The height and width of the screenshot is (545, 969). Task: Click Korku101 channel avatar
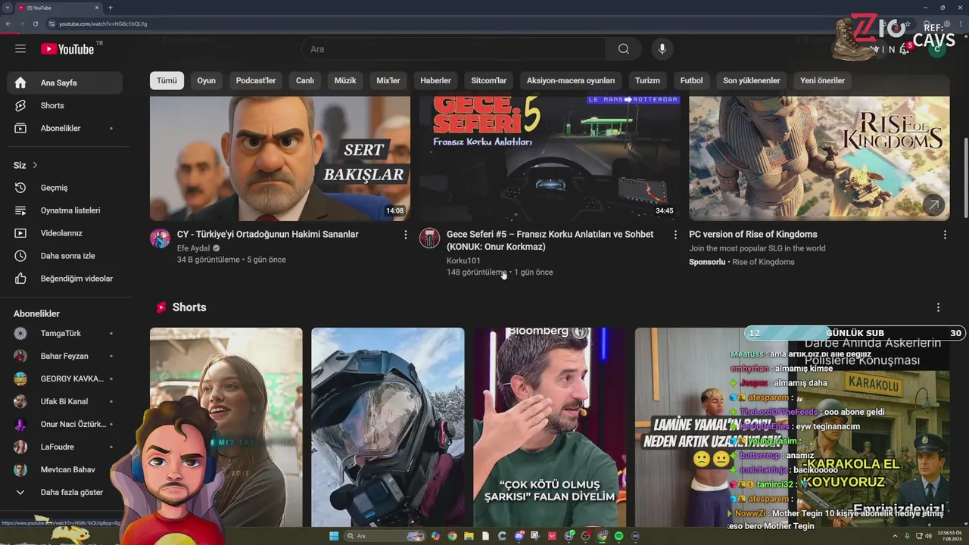[429, 238]
